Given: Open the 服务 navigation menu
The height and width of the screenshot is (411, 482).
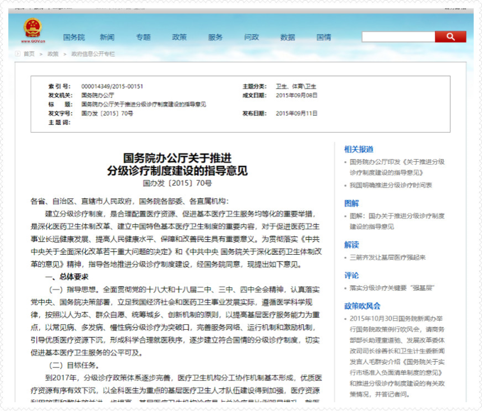Looking at the screenshot, I should (215, 38).
